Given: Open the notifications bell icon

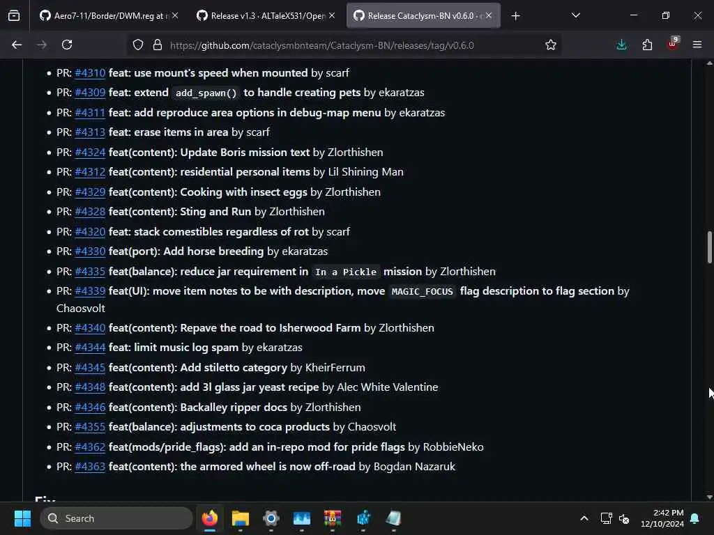Looking at the screenshot, I should pyautogui.click(x=695, y=518).
